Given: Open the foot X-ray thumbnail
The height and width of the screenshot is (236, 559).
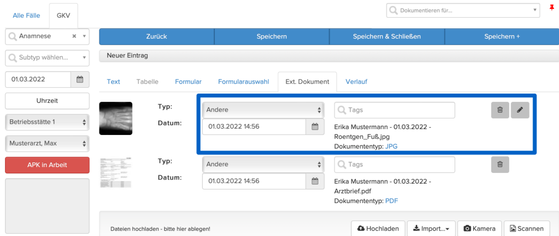Looking at the screenshot, I should 116,118.
